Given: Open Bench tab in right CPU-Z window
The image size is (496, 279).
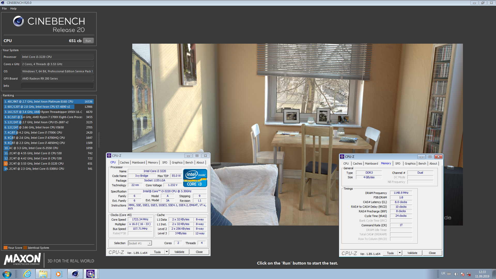Looking at the screenshot, I should [x=422, y=164].
